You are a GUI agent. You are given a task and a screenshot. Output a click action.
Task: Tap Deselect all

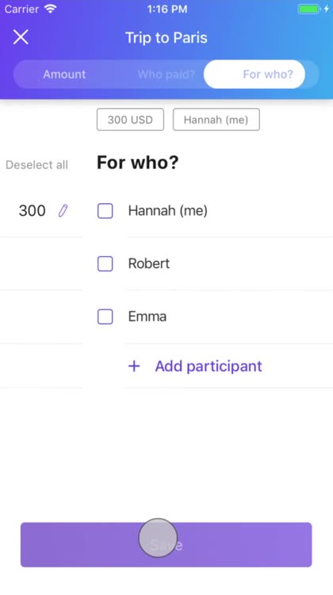tap(36, 165)
